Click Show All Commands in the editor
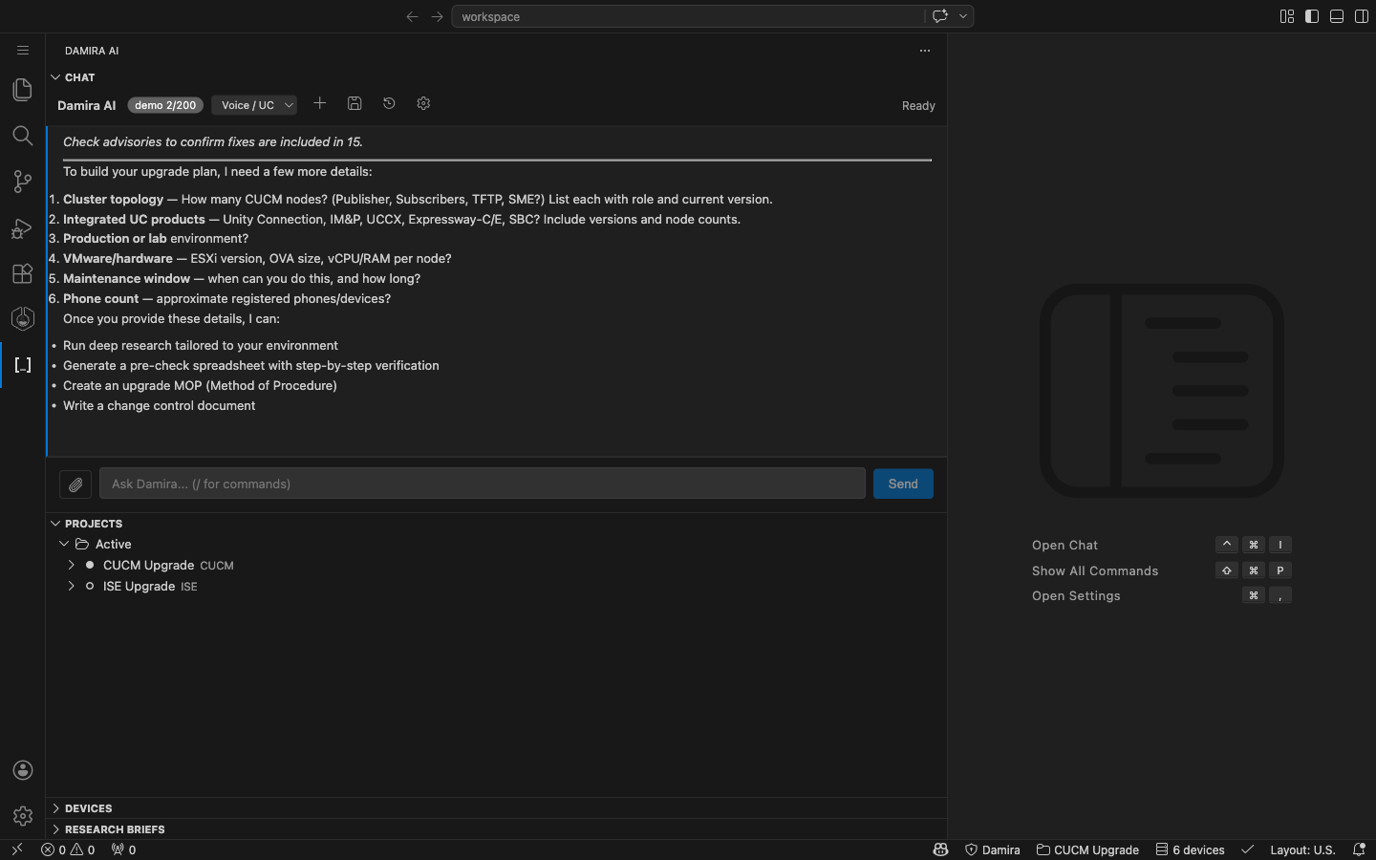1376x860 pixels. (1095, 570)
